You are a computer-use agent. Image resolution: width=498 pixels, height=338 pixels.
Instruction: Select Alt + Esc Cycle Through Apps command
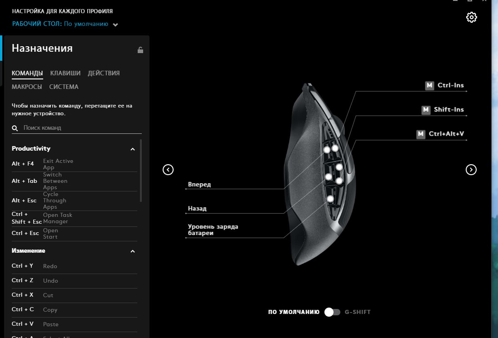(x=75, y=201)
